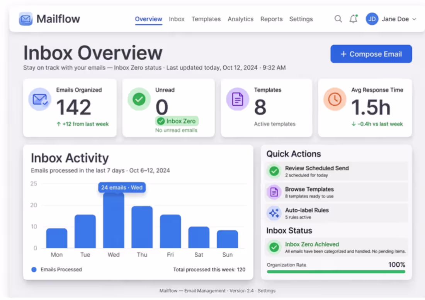Viewport: 425px width, 300px height.
Task: Open notifications via the bell icon
Action: click(x=353, y=19)
